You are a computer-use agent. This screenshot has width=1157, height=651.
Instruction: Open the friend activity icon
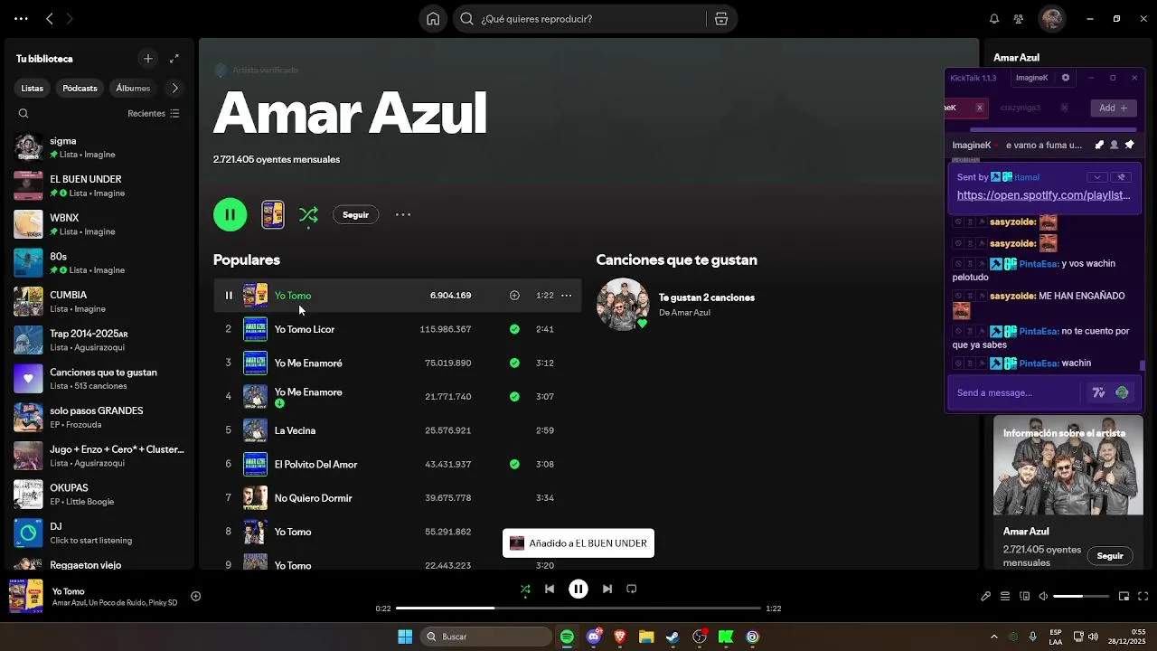(1019, 19)
